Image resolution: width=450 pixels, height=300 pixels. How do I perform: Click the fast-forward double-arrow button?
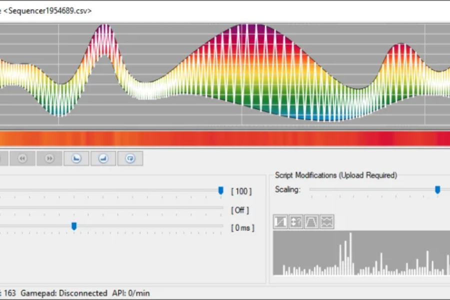[49, 158]
